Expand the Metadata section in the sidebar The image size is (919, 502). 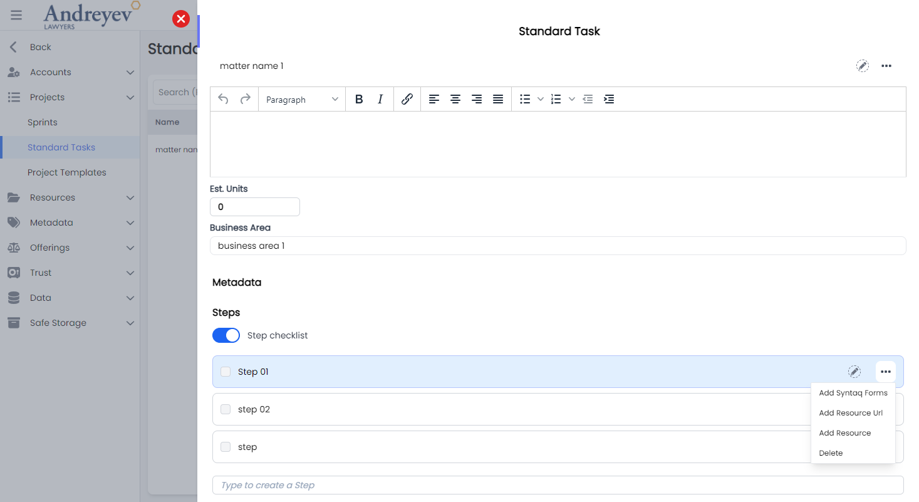(x=130, y=222)
